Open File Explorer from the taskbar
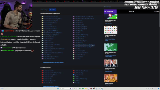This screenshot has width=160, height=90. (85, 88)
